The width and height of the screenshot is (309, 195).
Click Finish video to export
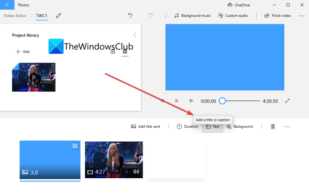(278, 15)
